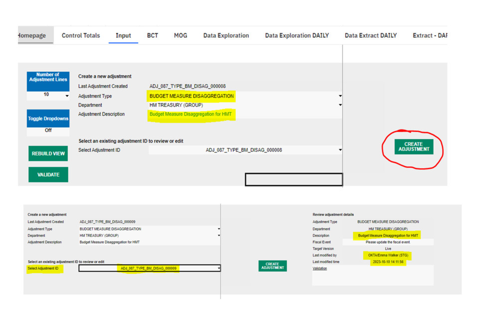The height and width of the screenshot is (319, 479).
Task: Click the green VALIDATE button
Action: [48, 174]
